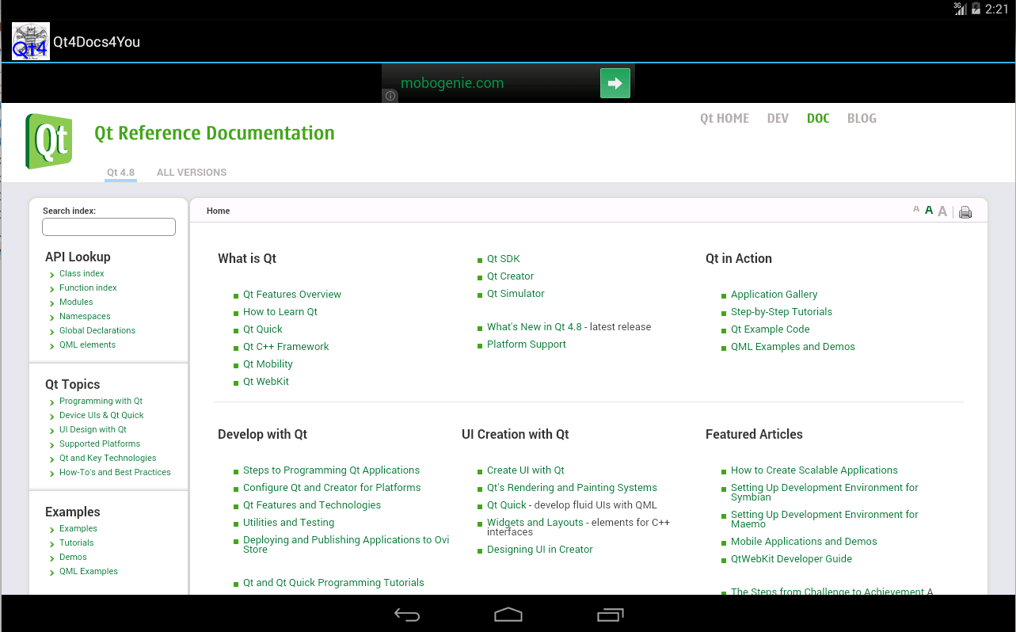
Task: Tap the Android recent apps button
Action: pyautogui.click(x=610, y=615)
